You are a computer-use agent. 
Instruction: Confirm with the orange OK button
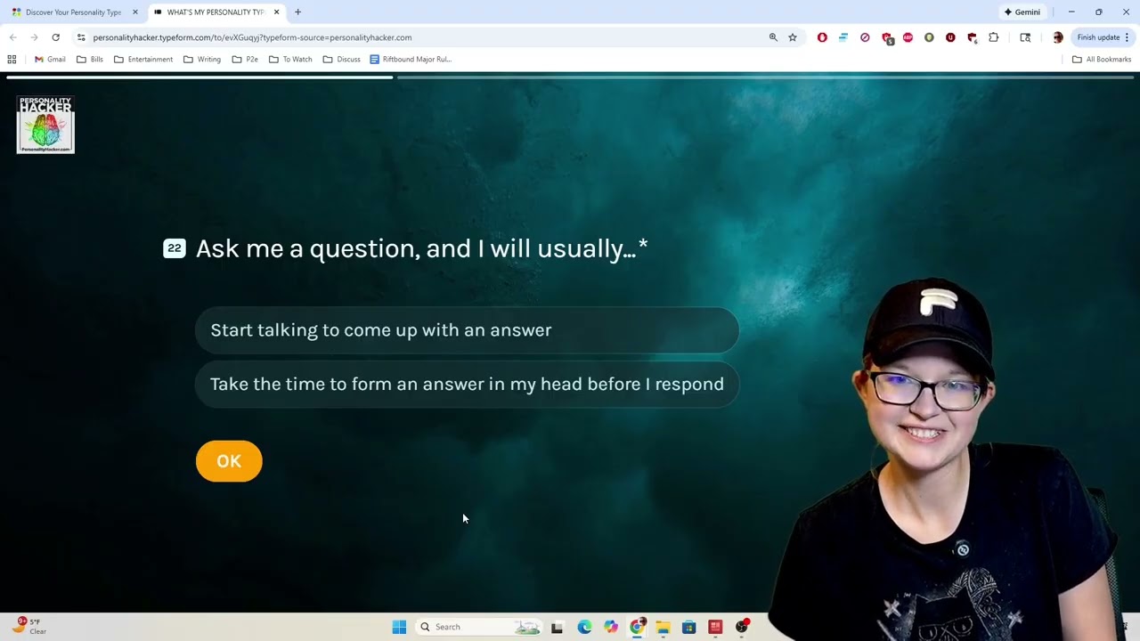click(229, 461)
